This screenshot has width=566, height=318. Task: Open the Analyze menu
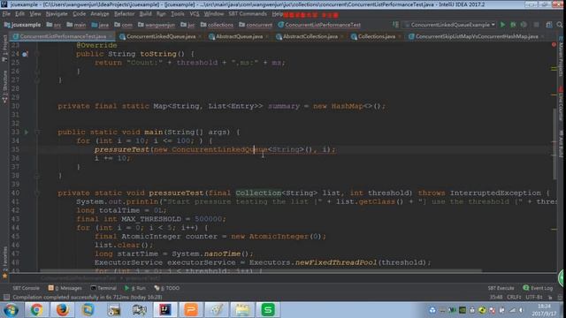(x=100, y=14)
